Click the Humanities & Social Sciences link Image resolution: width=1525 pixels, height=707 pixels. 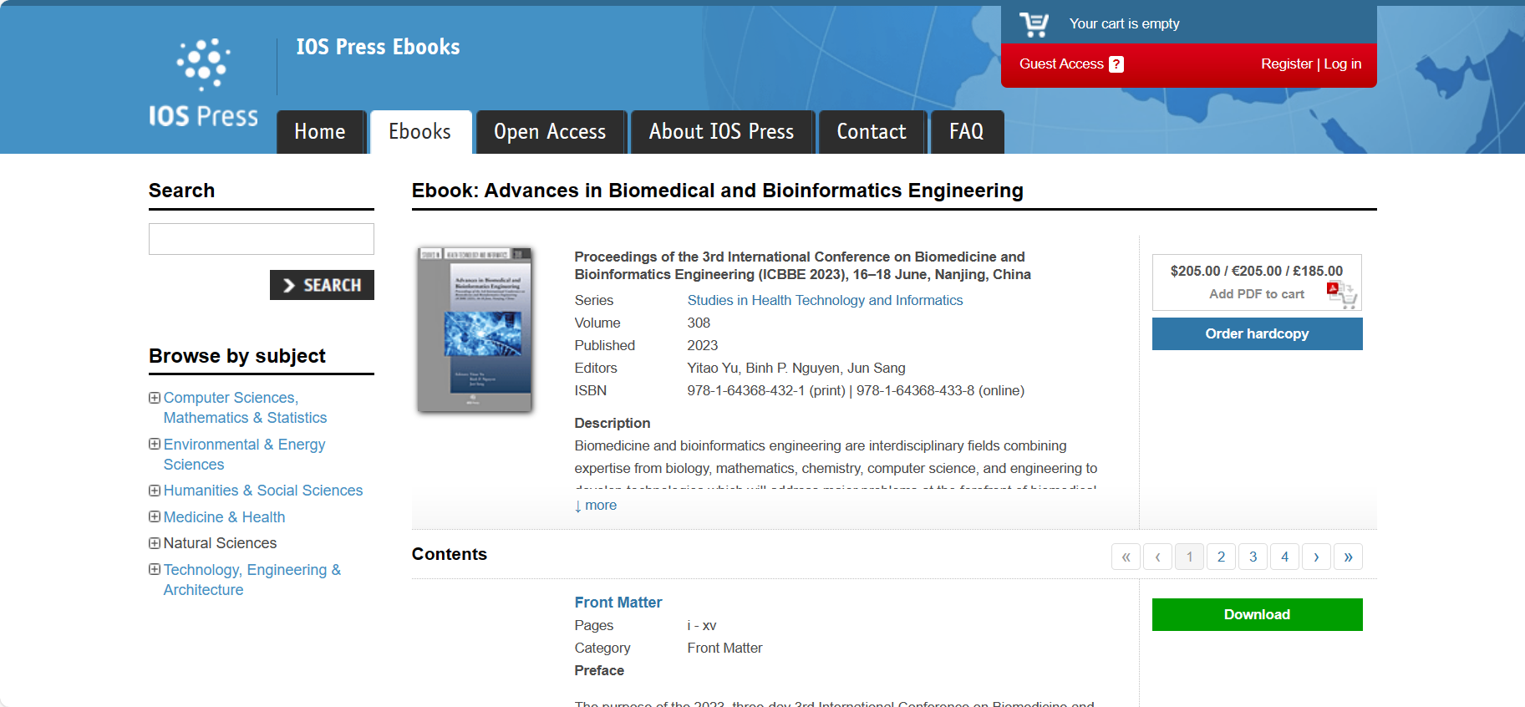[x=263, y=491]
